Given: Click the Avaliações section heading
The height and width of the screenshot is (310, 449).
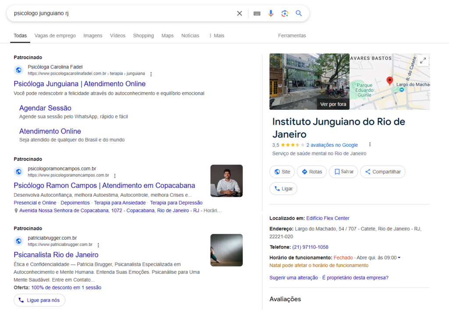Looking at the screenshot, I should [285, 299].
